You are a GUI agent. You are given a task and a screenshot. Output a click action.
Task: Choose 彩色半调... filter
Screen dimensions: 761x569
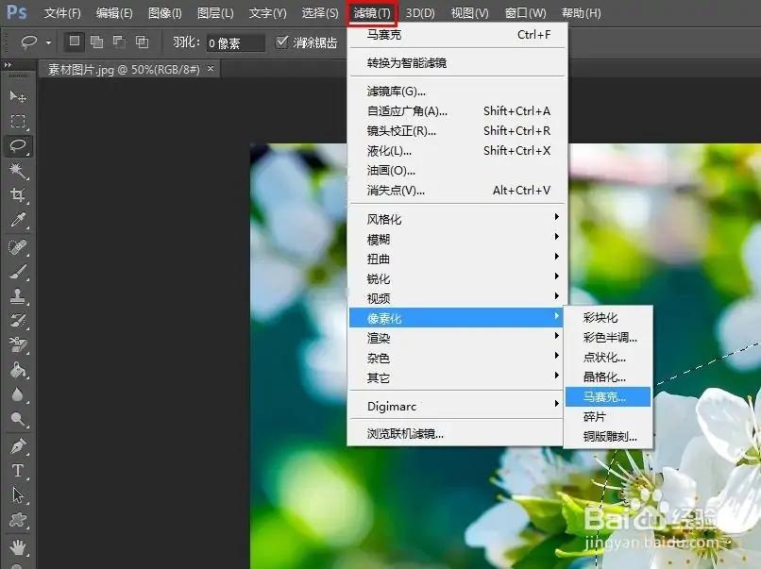tap(608, 337)
